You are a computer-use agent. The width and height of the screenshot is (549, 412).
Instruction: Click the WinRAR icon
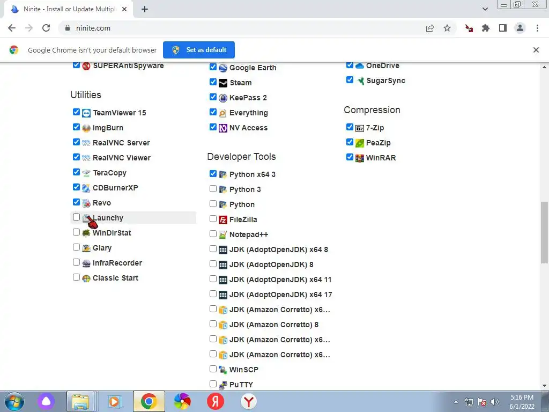pyautogui.click(x=360, y=158)
